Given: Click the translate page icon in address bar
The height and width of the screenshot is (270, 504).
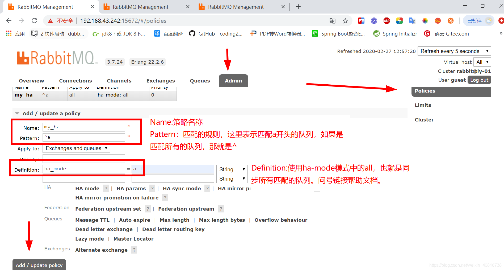Looking at the screenshot, I should pyautogui.click(x=332, y=21).
